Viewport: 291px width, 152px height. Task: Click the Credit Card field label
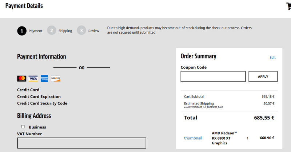[28, 90]
